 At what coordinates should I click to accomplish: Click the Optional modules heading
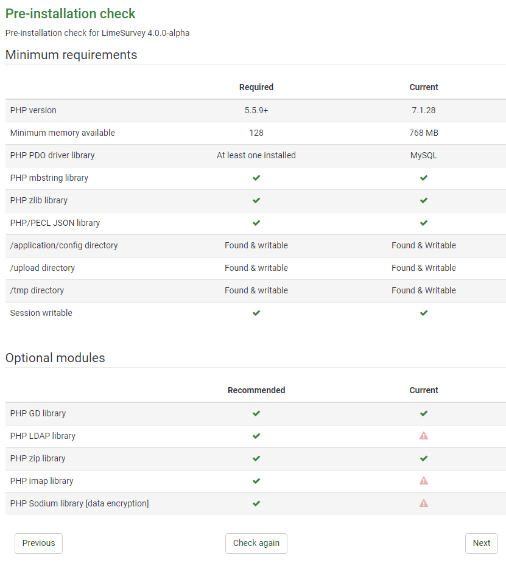(55, 358)
